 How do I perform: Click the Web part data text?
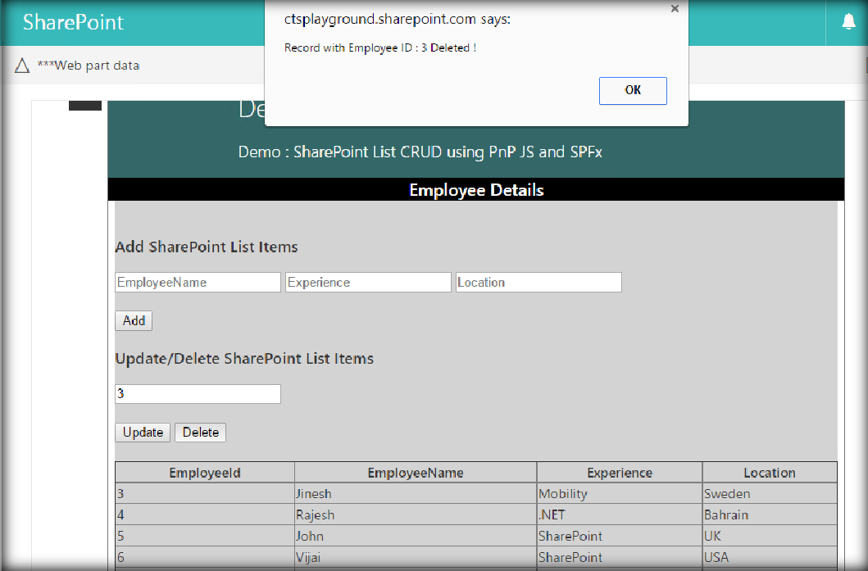89,66
